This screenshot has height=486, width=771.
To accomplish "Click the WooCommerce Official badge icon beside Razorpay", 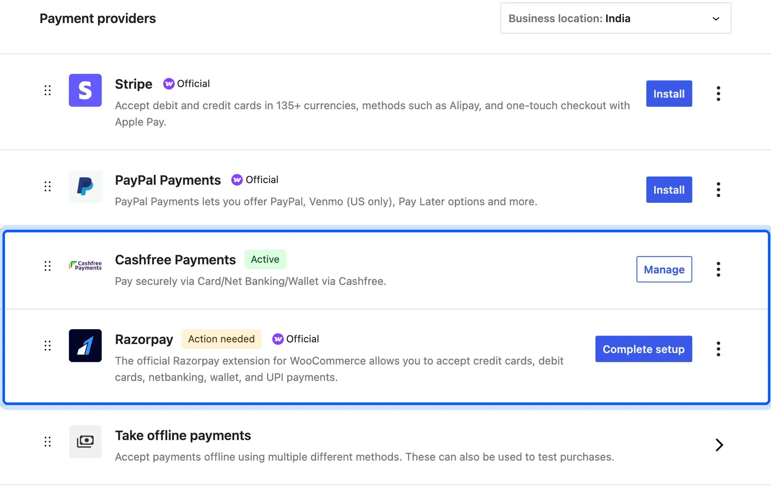I will [278, 339].
